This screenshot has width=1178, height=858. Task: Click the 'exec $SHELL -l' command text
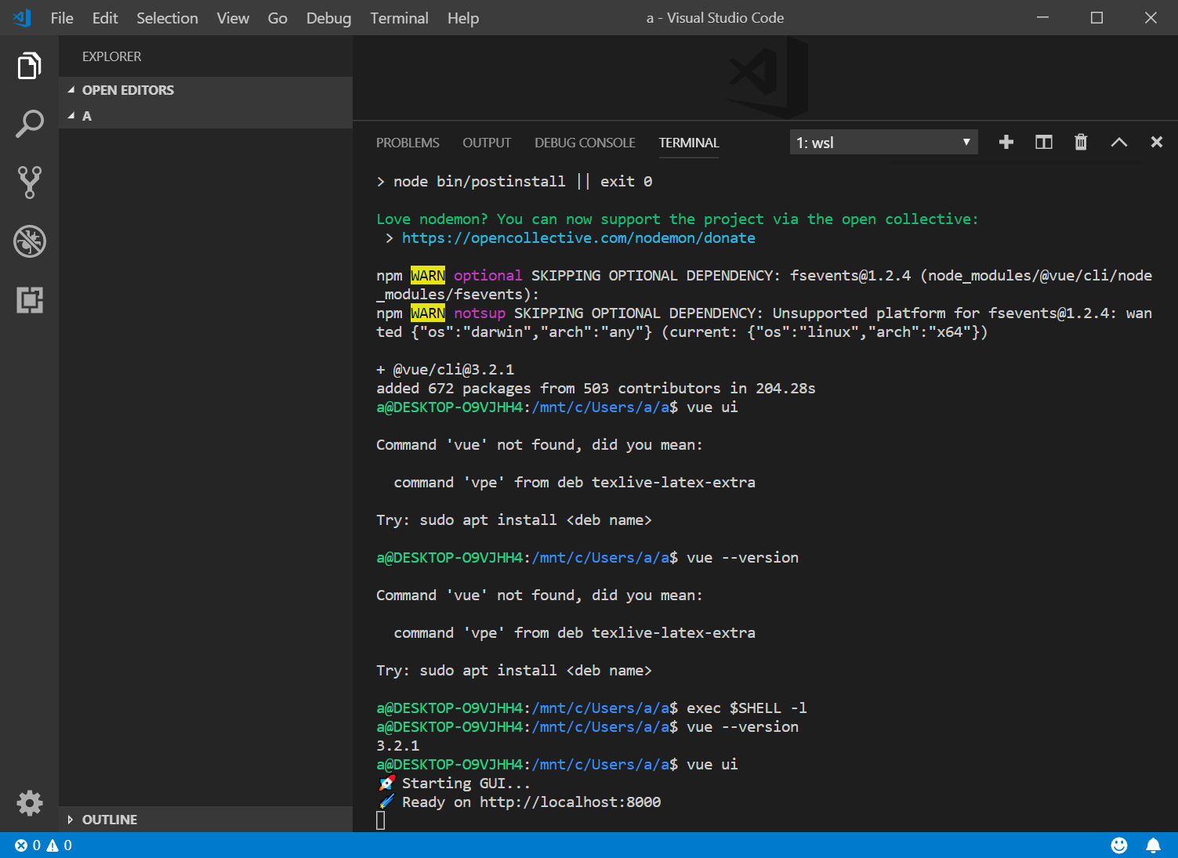tap(747, 708)
